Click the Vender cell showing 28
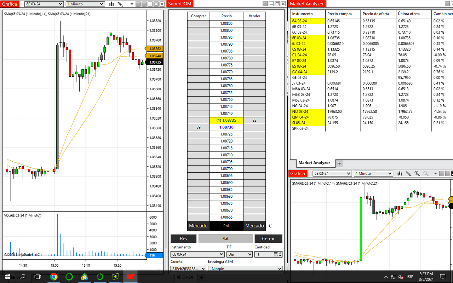 254,120
